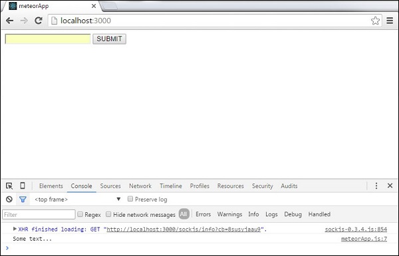Go back using the browser back arrow
The height and width of the screenshot is (256, 399).
pos(10,21)
